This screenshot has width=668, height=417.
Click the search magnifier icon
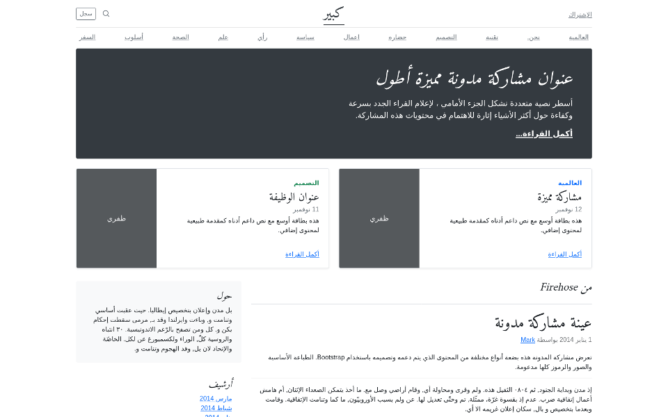tap(106, 13)
